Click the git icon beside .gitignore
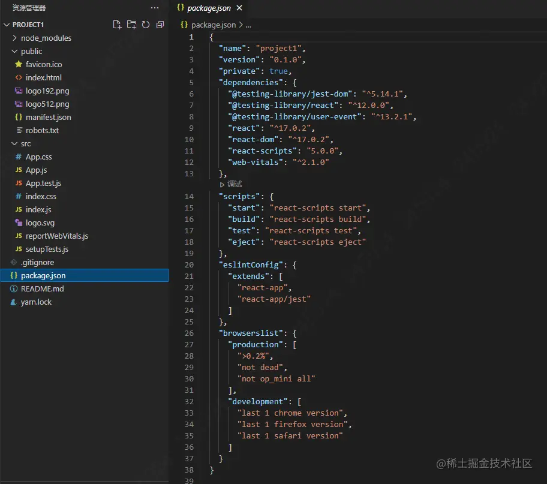This screenshot has width=547, height=484. coord(14,262)
